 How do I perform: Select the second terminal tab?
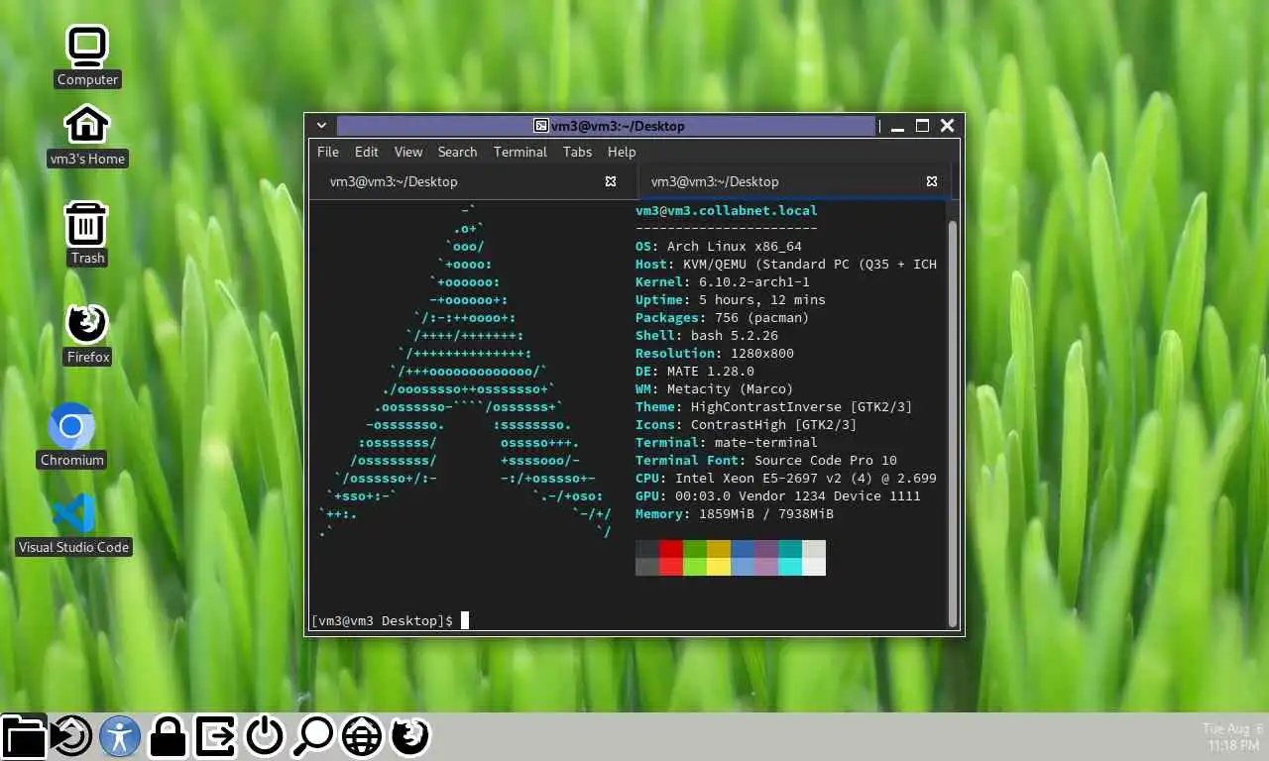[x=795, y=181]
